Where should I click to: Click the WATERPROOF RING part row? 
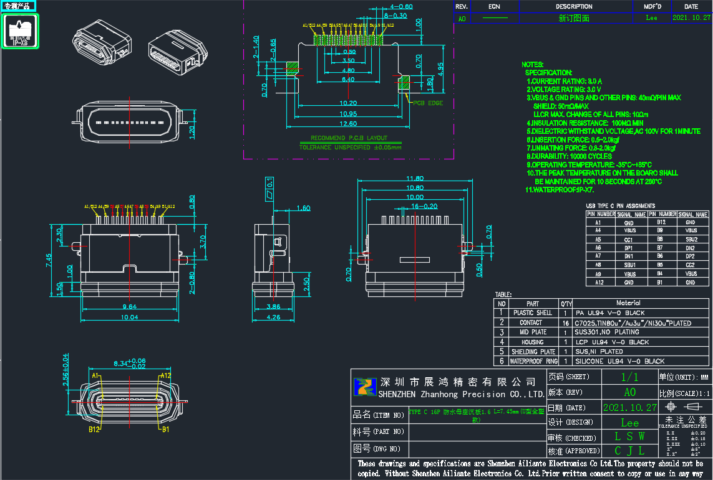[x=601, y=361]
